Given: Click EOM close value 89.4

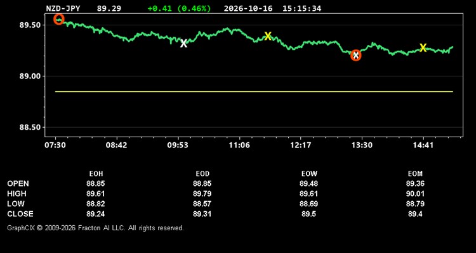Looking at the screenshot, I should (415, 214).
